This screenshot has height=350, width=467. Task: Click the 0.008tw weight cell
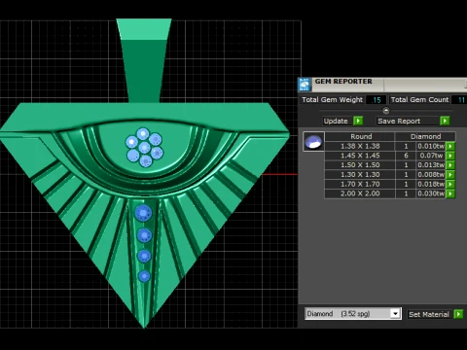[x=431, y=175]
